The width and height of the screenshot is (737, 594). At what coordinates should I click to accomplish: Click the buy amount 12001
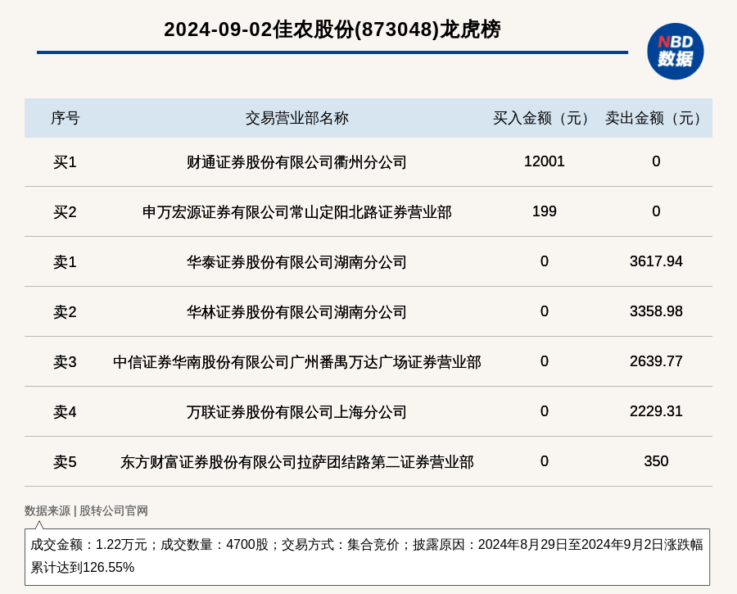(545, 161)
